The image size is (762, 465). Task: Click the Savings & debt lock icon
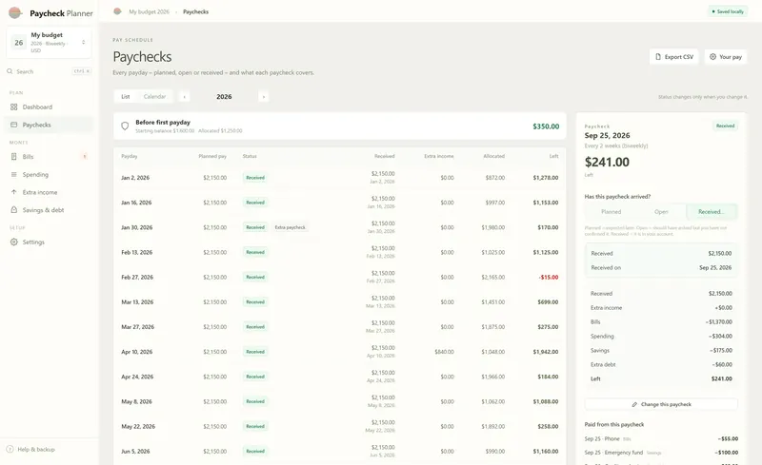click(x=13, y=210)
